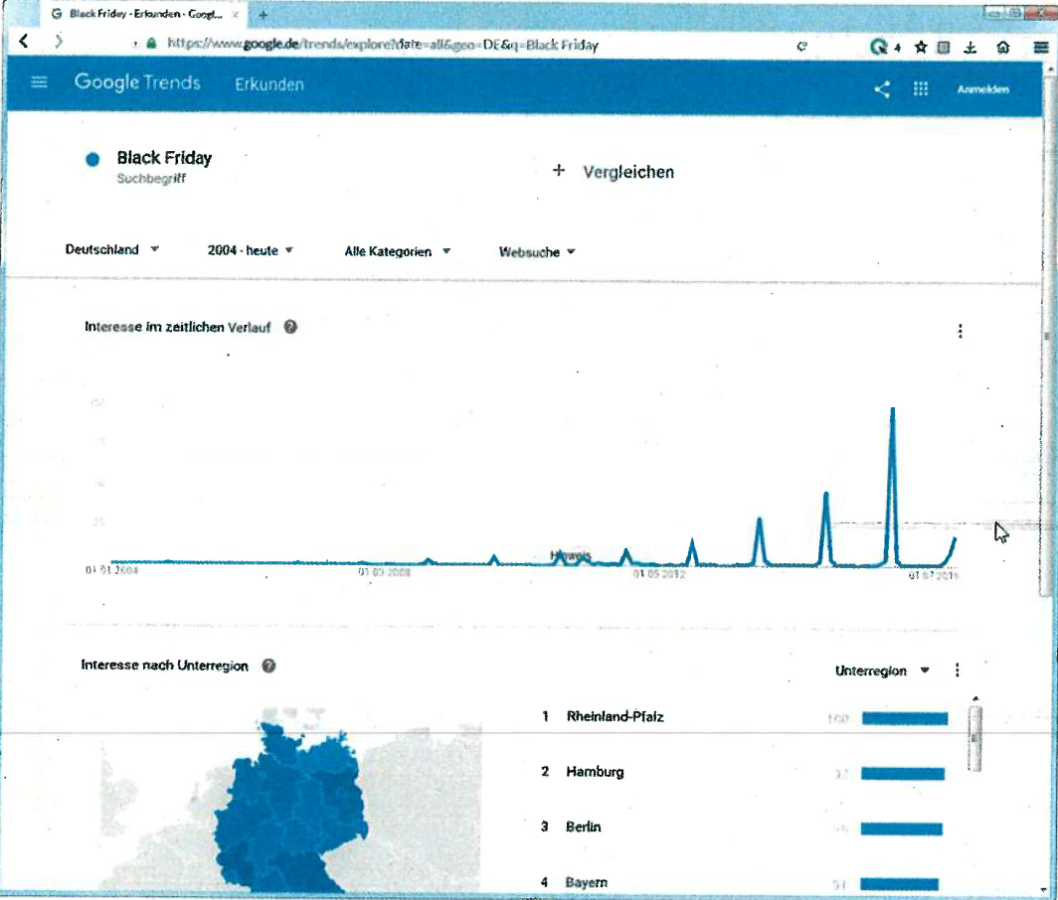Select Hamburg in the region list
This screenshot has width=1058, height=900.
[x=595, y=772]
